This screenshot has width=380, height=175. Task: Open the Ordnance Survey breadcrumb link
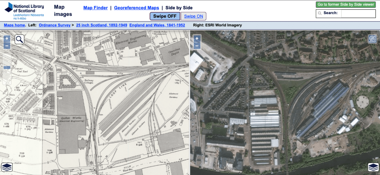pyautogui.click(x=55, y=25)
